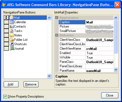Select the row handle beside Journal

(x=6, y=49)
